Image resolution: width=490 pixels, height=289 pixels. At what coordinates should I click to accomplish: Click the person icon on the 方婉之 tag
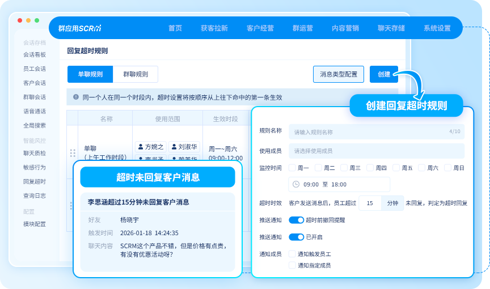coord(141,146)
